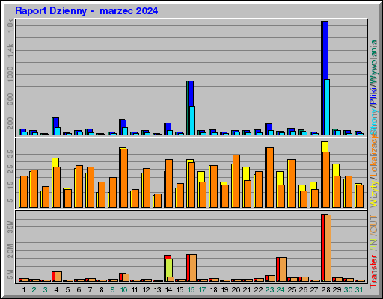Click the orange OUT transfer bar for day 16
The height and width of the screenshot is (299, 383).
(193, 268)
